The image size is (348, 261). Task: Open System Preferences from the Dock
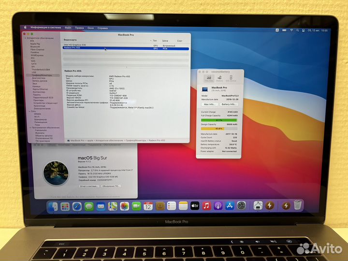click(241, 206)
